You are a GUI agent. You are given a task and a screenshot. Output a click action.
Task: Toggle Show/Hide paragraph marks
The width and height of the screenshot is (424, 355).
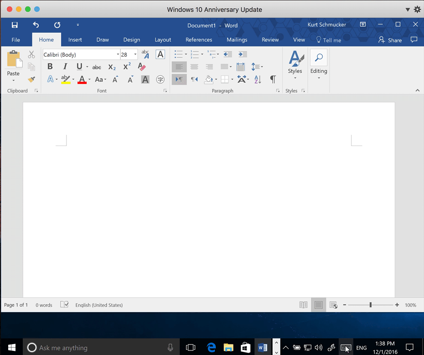point(272,79)
